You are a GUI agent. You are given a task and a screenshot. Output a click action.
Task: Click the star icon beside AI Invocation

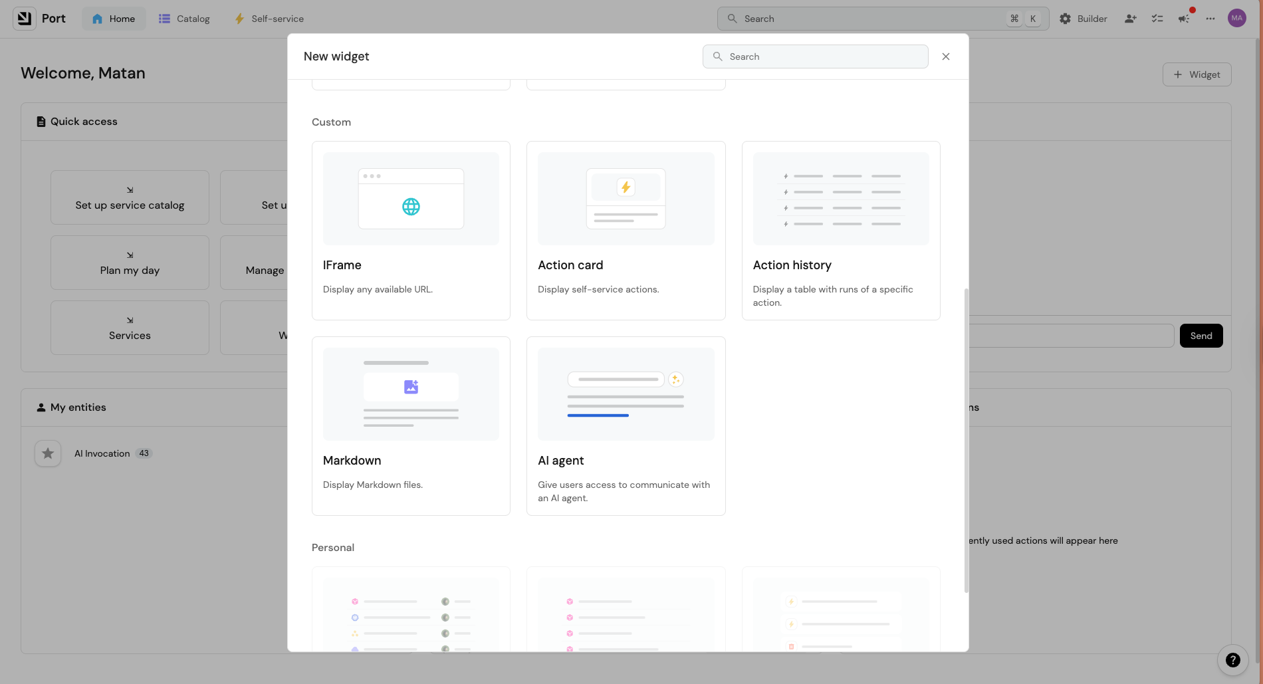tap(48, 453)
